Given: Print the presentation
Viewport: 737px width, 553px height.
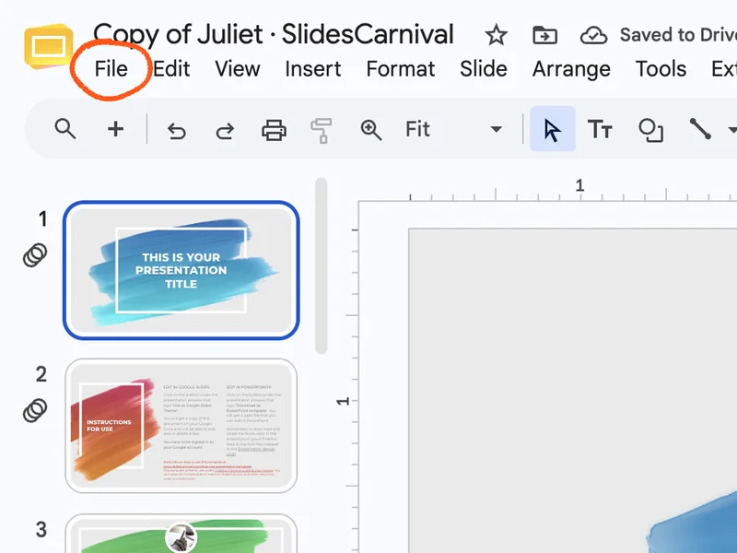Looking at the screenshot, I should [x=274, y=130].
